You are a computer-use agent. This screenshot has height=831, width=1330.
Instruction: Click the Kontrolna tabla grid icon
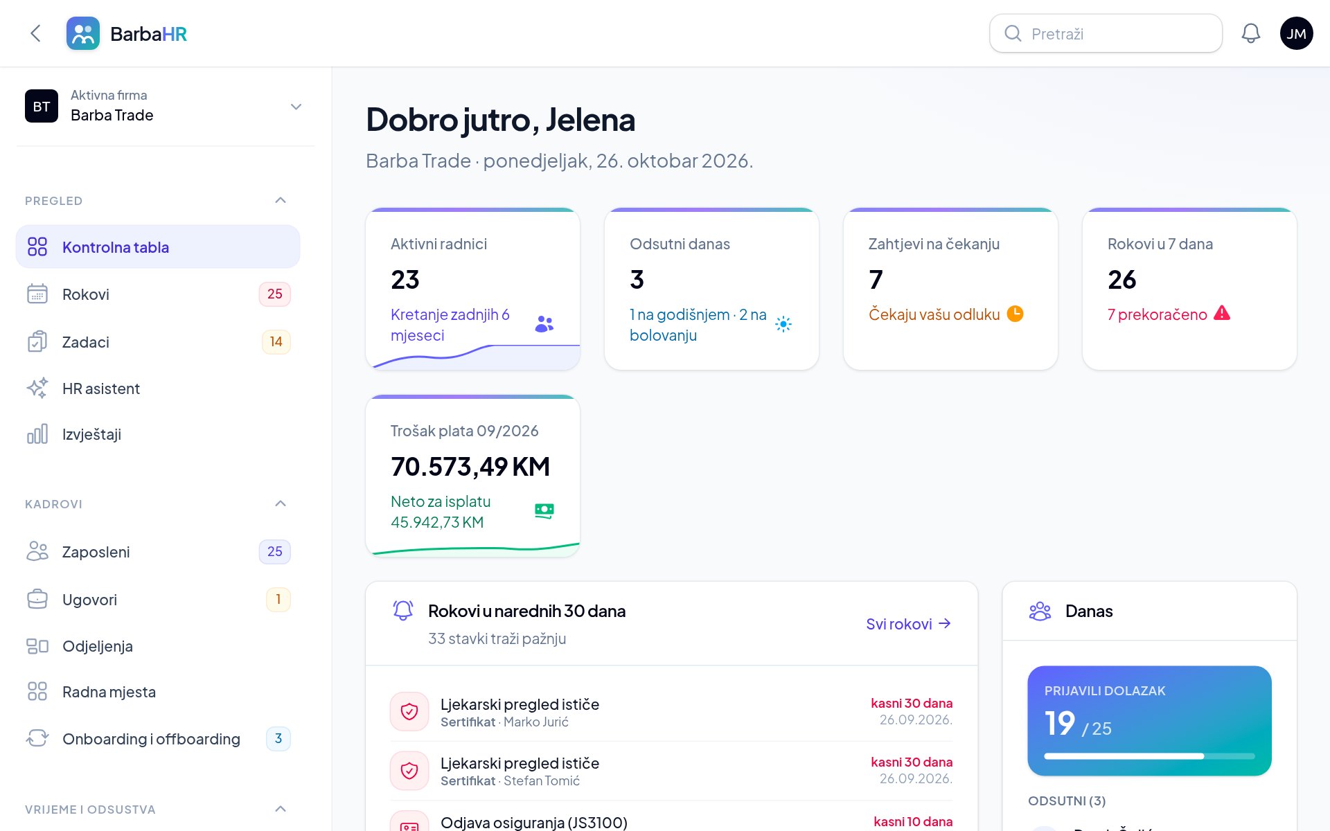[x=37, y=247]
